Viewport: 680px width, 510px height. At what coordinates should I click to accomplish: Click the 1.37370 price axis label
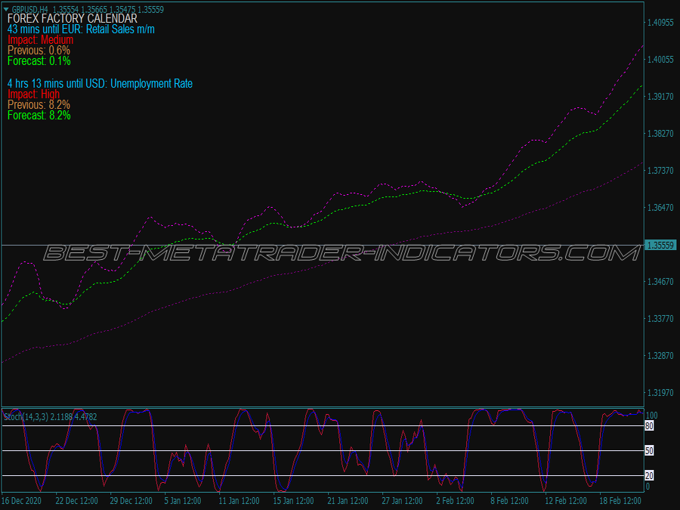(660, 171)
